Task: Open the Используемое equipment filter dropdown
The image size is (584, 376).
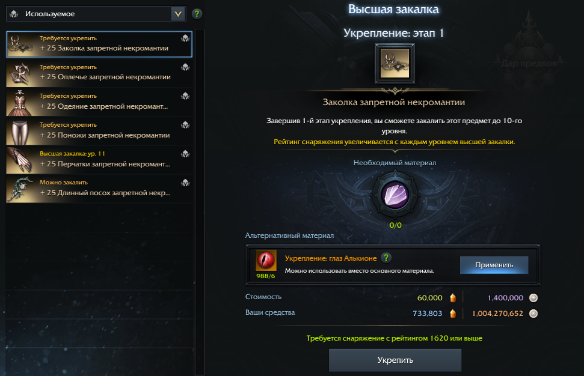Action: click(x=96, y=14)
